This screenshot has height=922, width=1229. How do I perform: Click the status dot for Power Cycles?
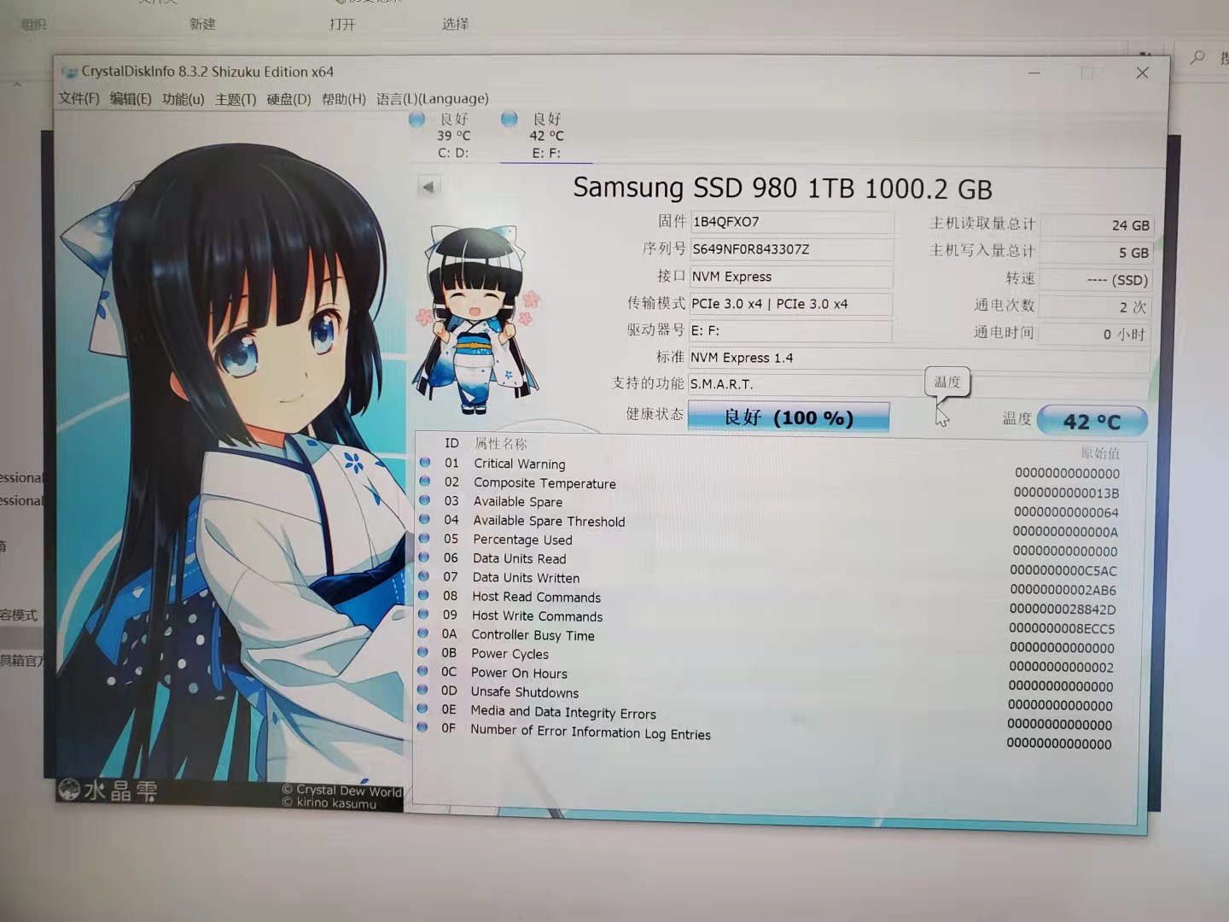coord(422,651)
